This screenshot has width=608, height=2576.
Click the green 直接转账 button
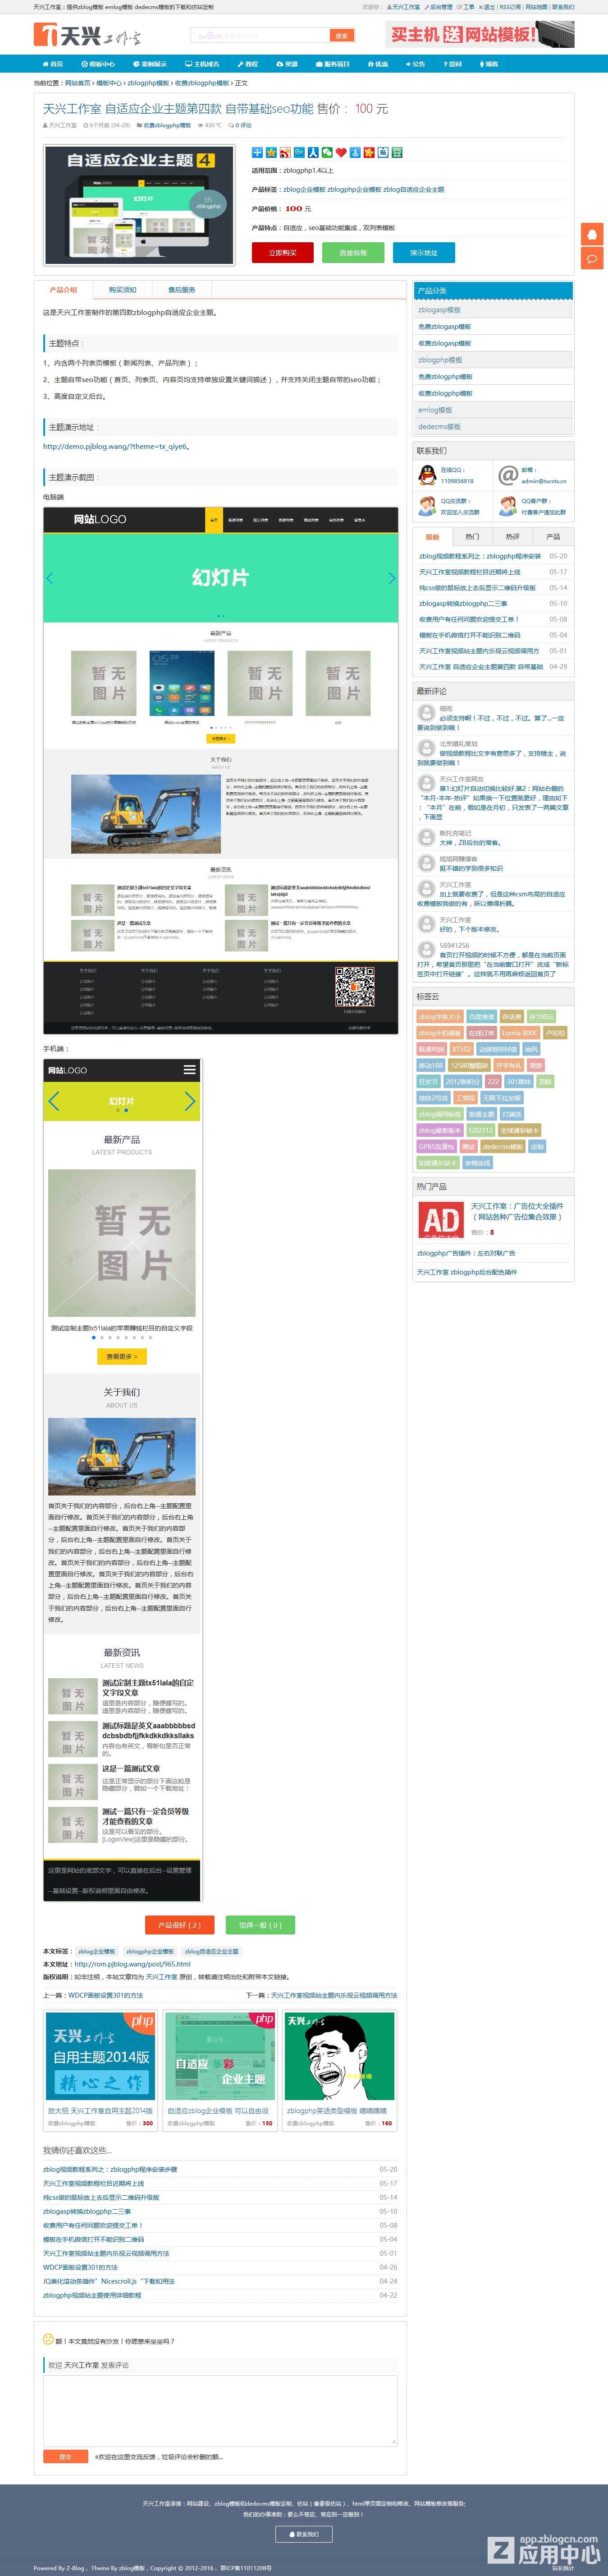point(352,253)
